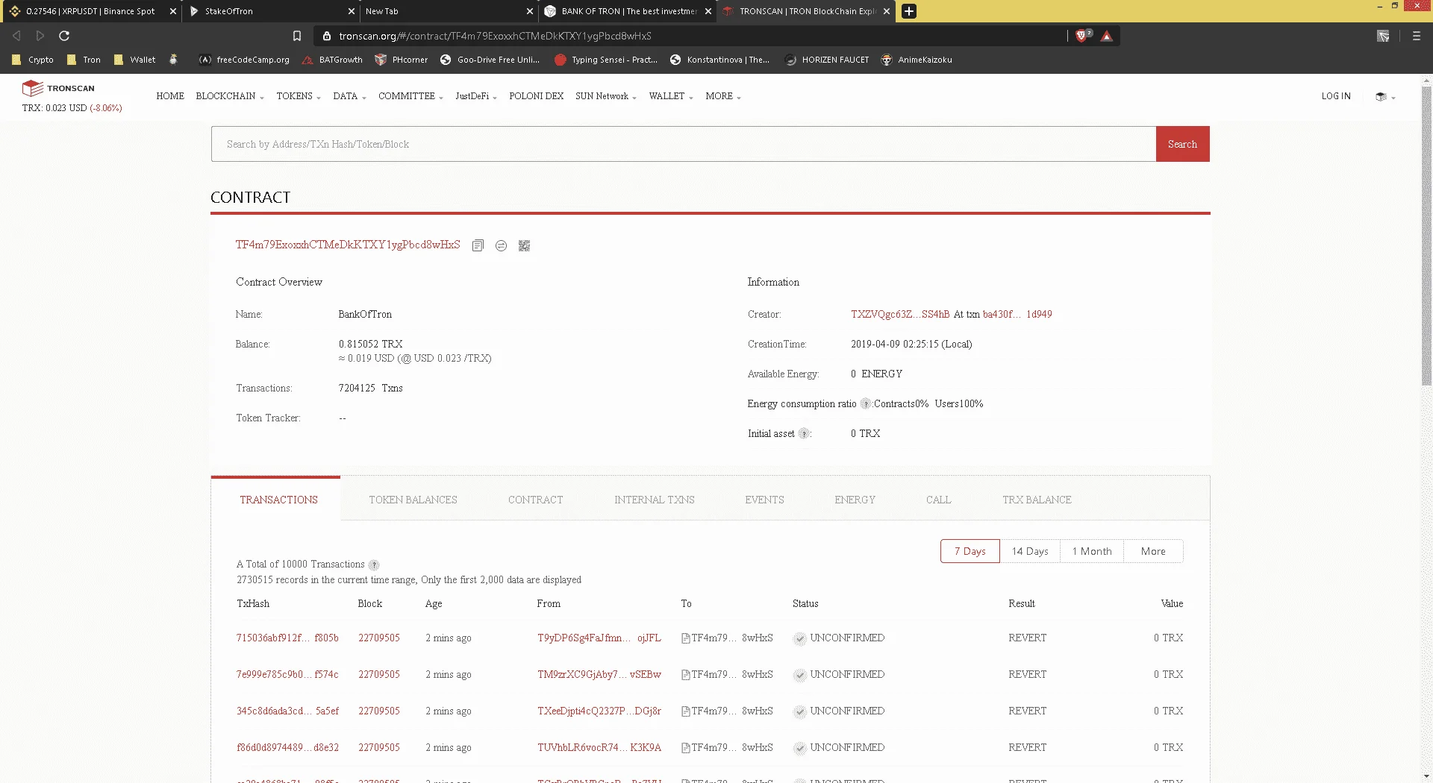This screenshot has width=1433, height=783.
Task: Click the TRONSCAN logo
Action: point(59,88)
